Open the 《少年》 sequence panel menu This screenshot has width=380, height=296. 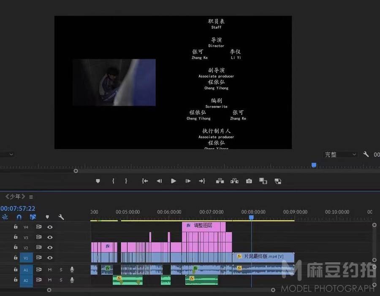point(31,197)
